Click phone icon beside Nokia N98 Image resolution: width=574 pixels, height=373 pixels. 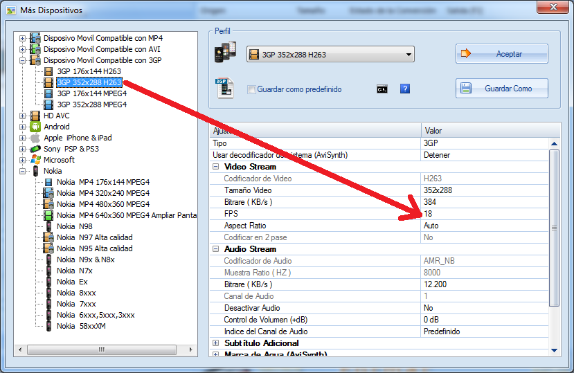point(48,226)
